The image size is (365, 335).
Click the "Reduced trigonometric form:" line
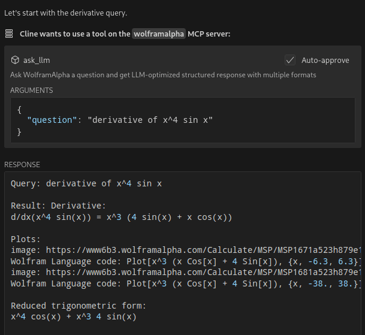pos(79,306)
